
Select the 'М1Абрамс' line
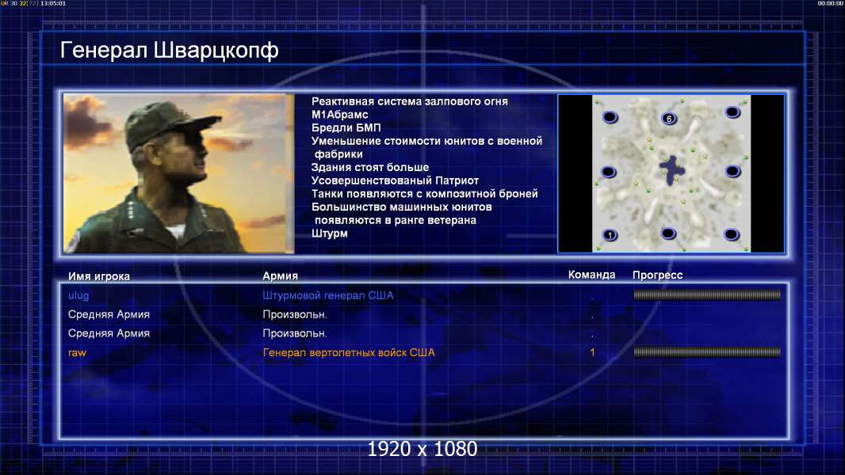click(339, 115)
